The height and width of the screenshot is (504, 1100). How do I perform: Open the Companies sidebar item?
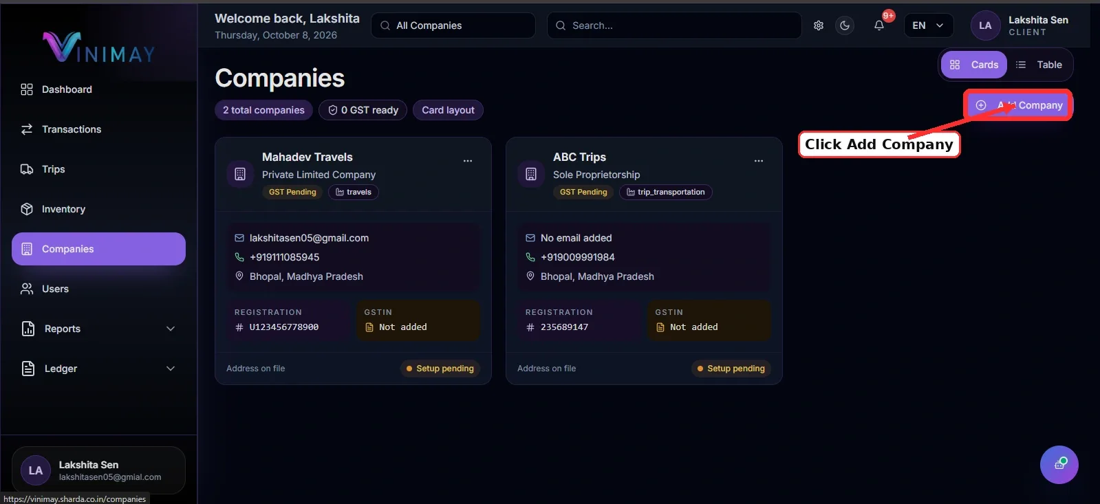(x=98, y=249)
